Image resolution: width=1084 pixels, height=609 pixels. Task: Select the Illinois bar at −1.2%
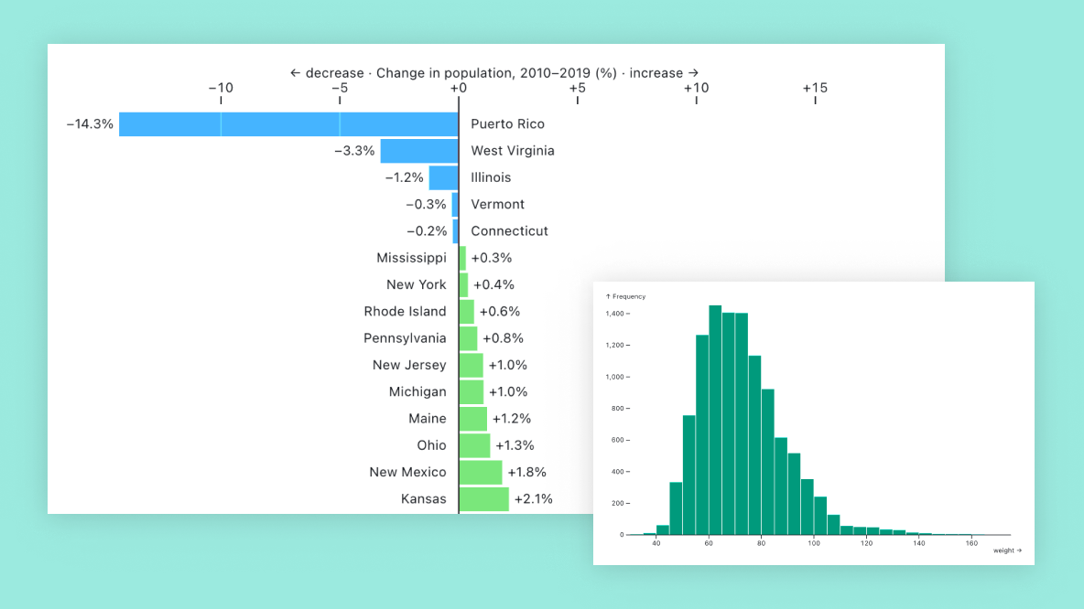[442, 177]
